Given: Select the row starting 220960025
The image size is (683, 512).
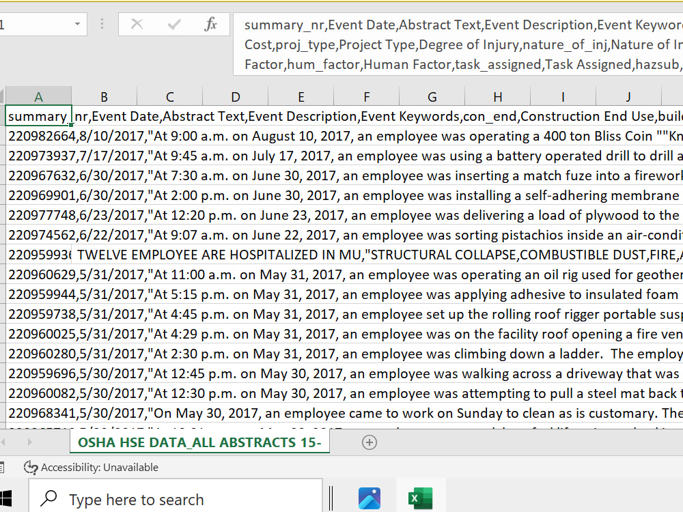Looking at the screenshot, I should (x=344, y=334).
